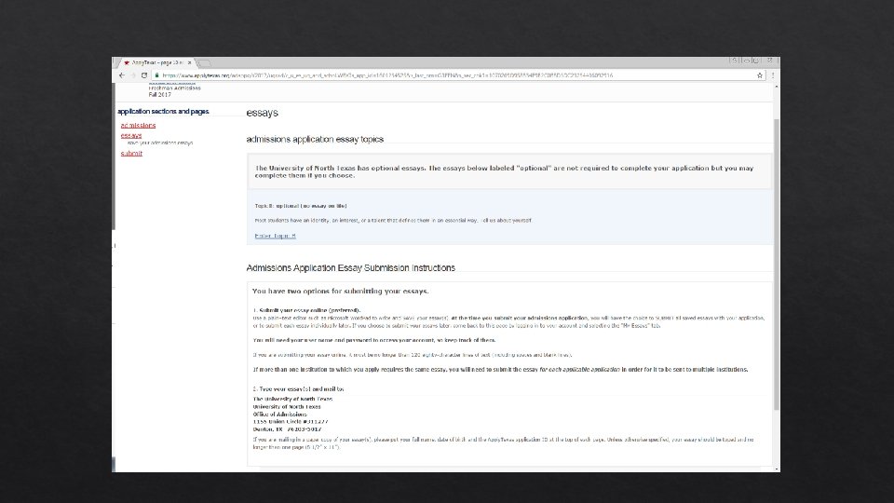Close the ApplyTexas browser tab

coord(189,62)
